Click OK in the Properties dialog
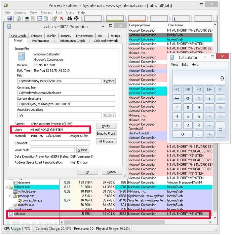Screen dimensions: 232x235 point(87,172)
